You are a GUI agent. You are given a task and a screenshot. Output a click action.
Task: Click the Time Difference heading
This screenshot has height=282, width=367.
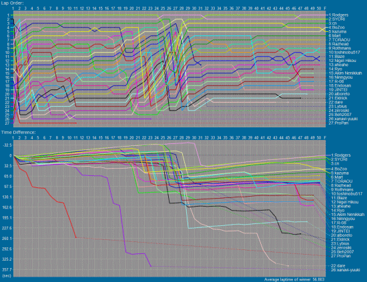[18, 132]
